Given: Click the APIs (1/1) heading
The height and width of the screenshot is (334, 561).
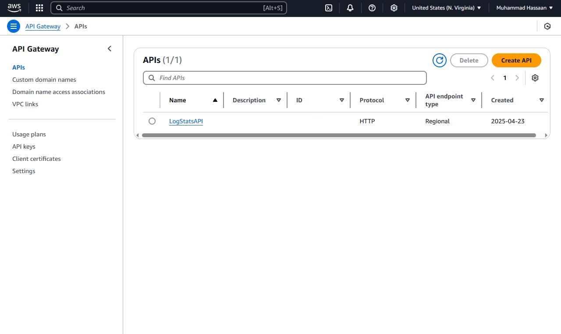Looking at the screenshot, I should pyautogui.click(x=162, y=60).
